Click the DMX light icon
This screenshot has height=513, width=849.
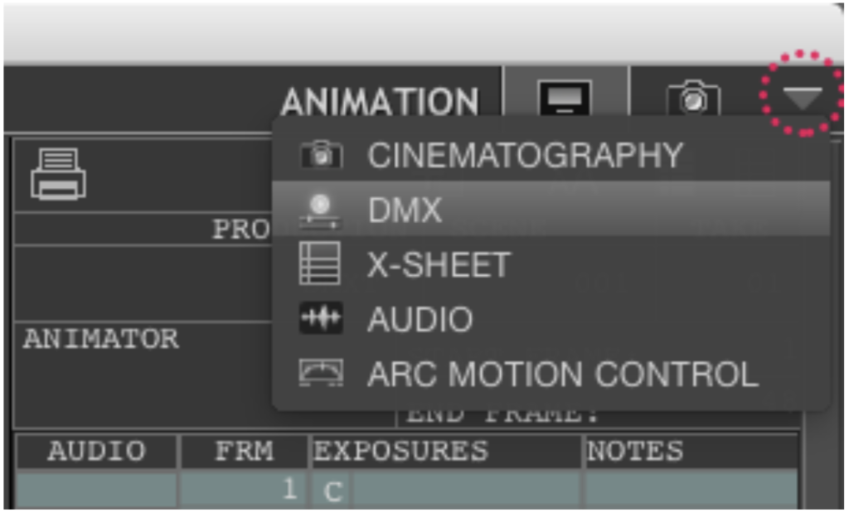[321, 211]
